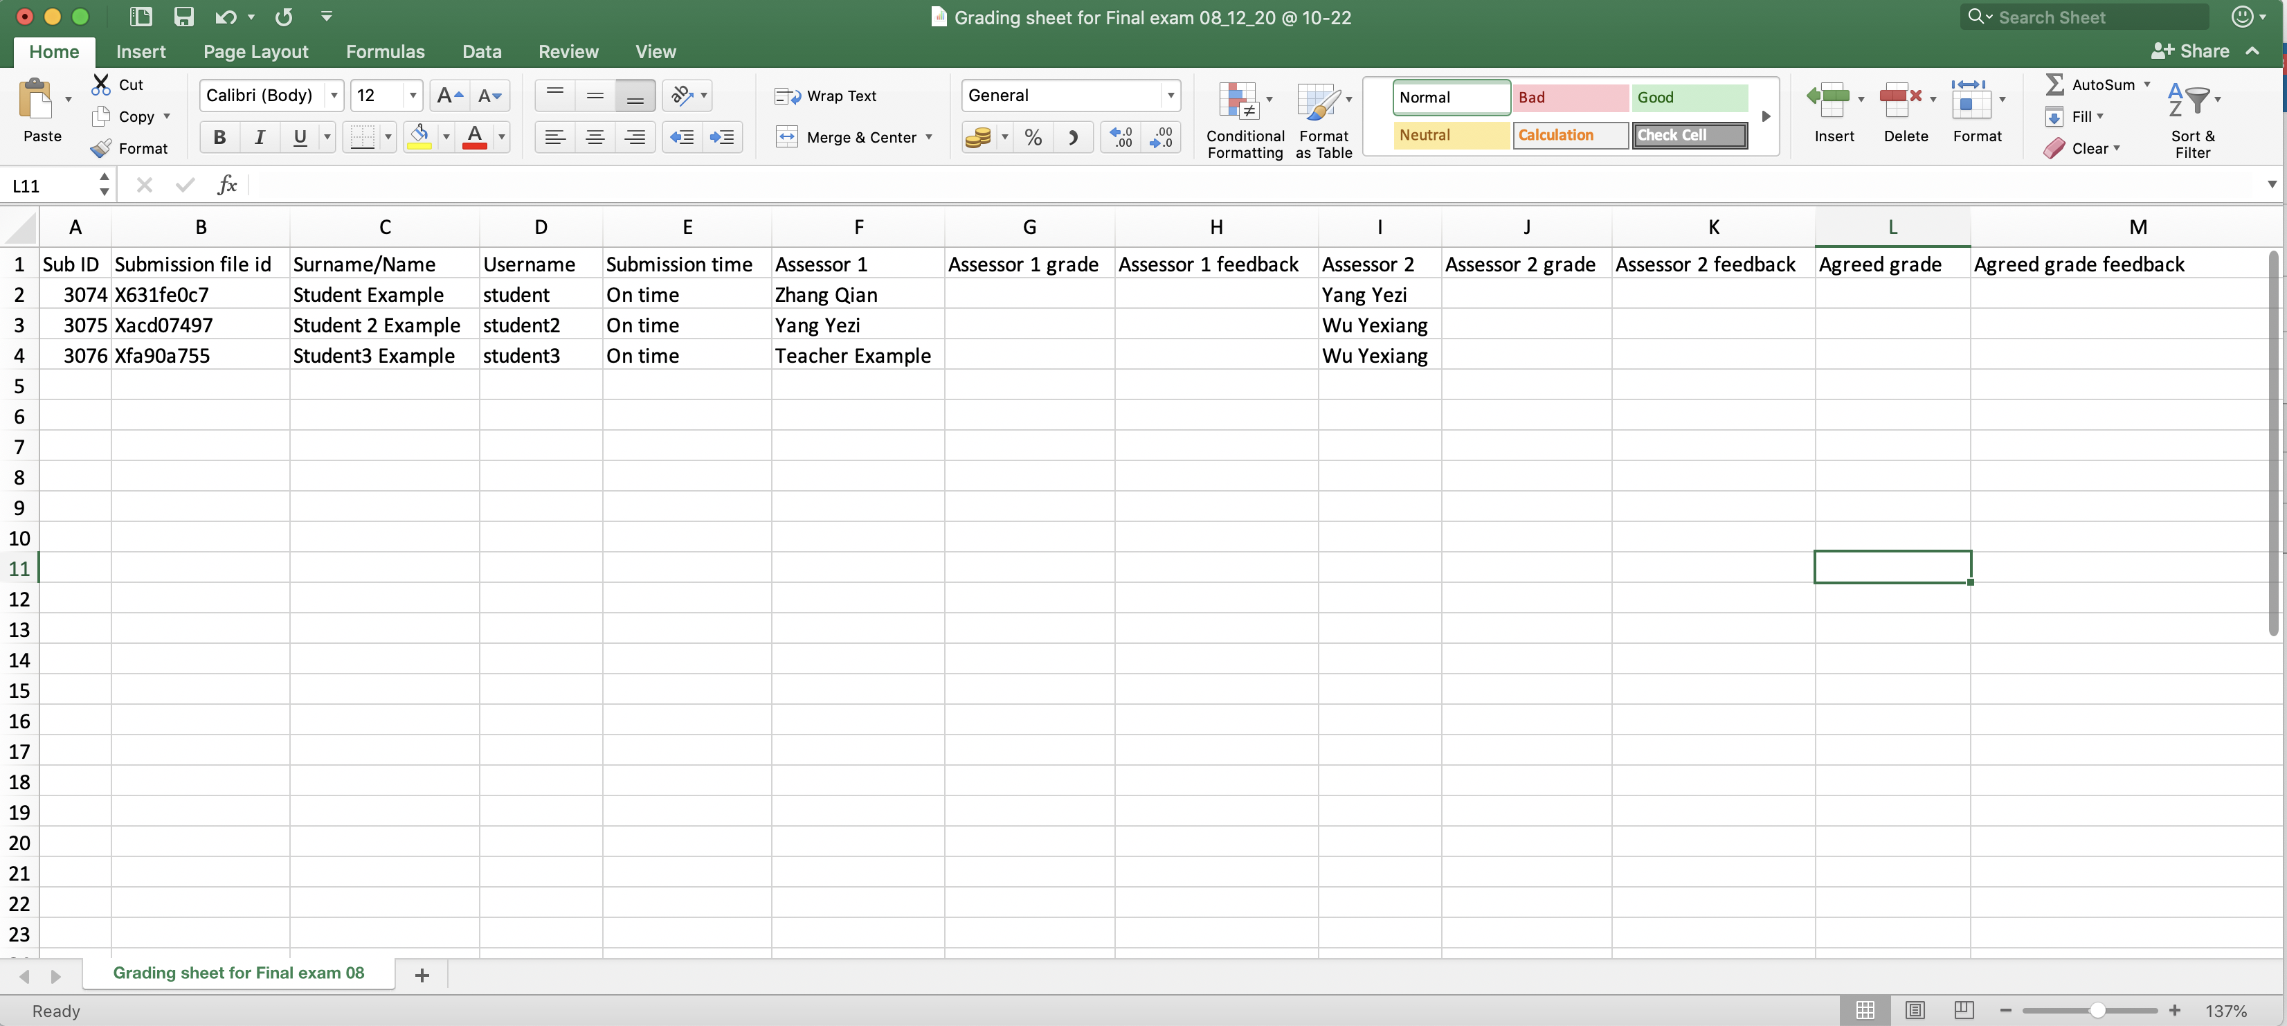Enable the Neutral cell style
This screenshot has height=1026, width=2287.
(1452, 134)
